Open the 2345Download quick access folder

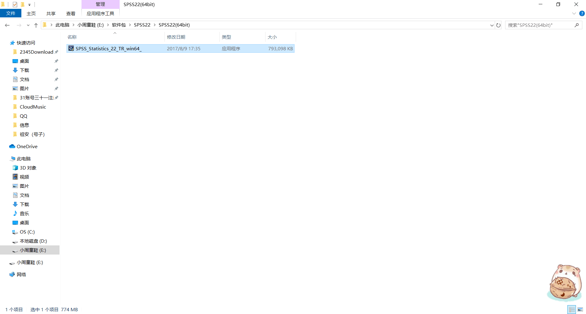(36, 52)
